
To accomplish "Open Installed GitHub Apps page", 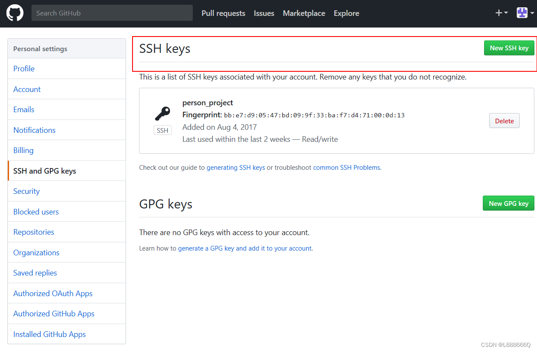I will pos(67,334).
